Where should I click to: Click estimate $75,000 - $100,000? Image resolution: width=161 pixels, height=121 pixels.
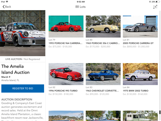coord(60,46)
